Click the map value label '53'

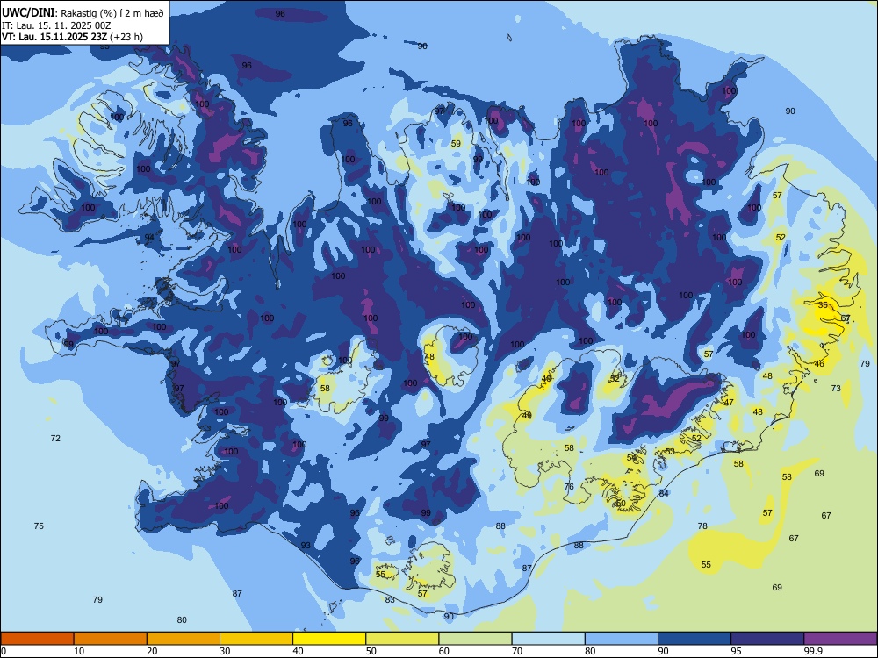[670, 452]
